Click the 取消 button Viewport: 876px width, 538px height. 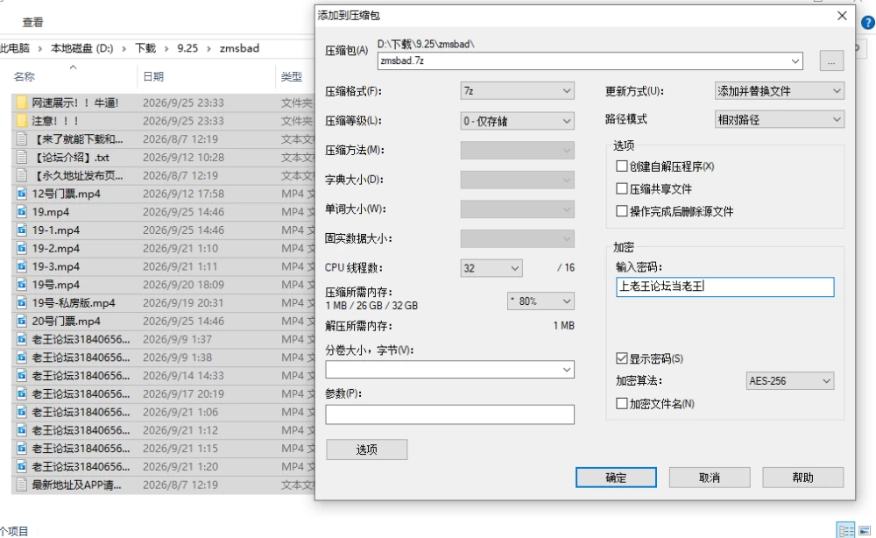click(x=710, y=478)
